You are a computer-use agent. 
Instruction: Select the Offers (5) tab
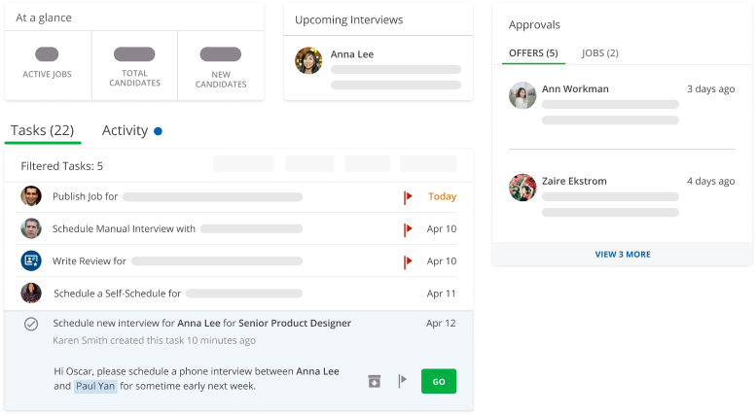point(533,53)
